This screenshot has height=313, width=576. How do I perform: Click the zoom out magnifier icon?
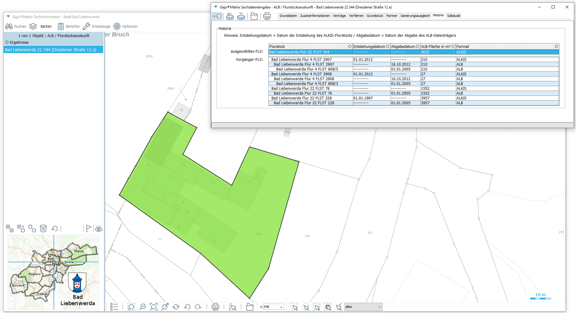pyautogui.click(x=142, y=307)
